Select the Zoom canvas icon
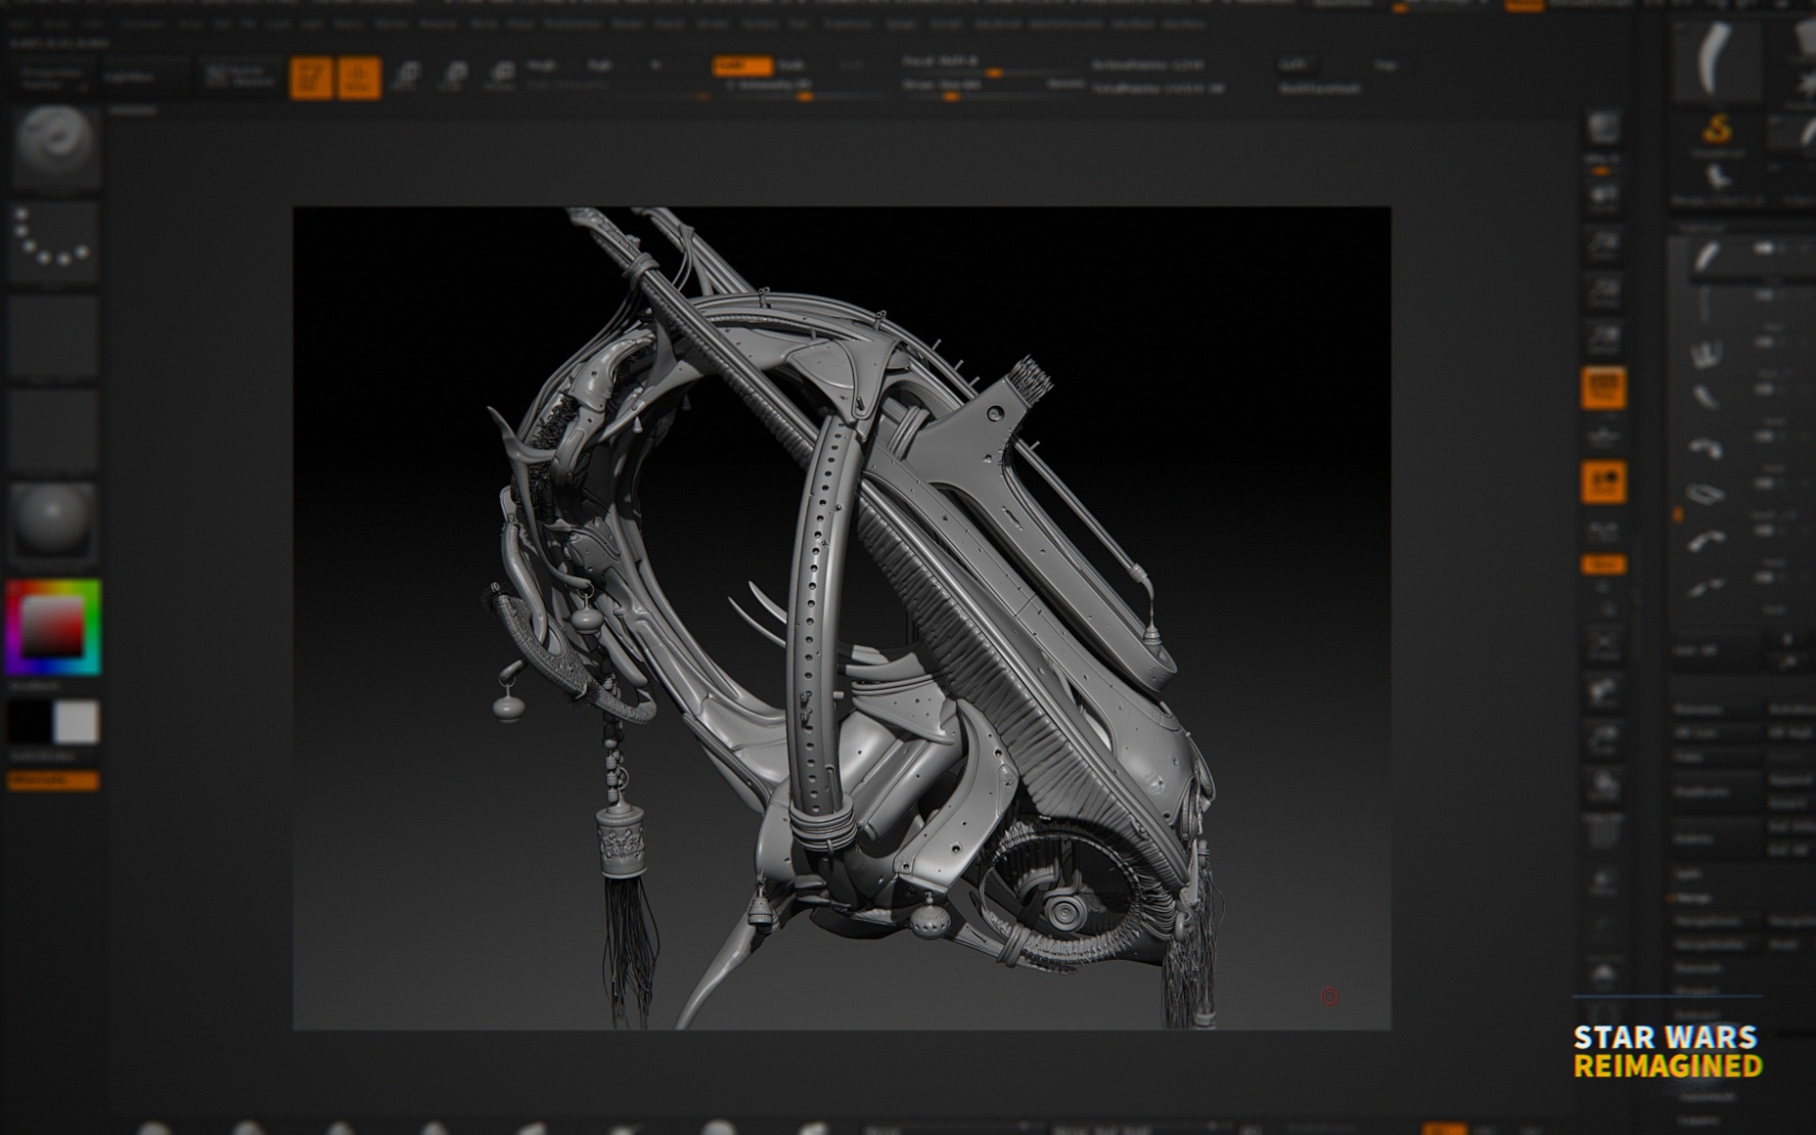The image size is (1816, 1135). (x=1603, y=245)
